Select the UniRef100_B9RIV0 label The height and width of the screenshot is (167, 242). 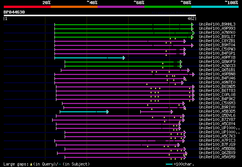coord(217,107)
